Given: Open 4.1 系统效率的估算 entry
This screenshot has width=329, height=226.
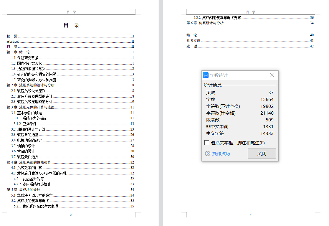Looking at the screenshot, I should pos(72,168).
